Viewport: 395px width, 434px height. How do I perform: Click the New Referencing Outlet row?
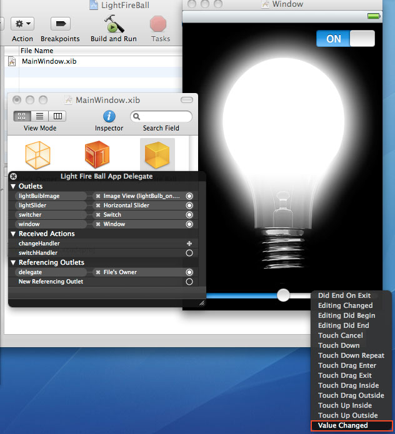pos(103,282)
